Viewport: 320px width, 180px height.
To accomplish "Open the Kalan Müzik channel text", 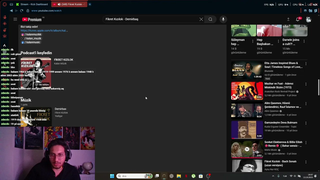I will tap(60, 63).
